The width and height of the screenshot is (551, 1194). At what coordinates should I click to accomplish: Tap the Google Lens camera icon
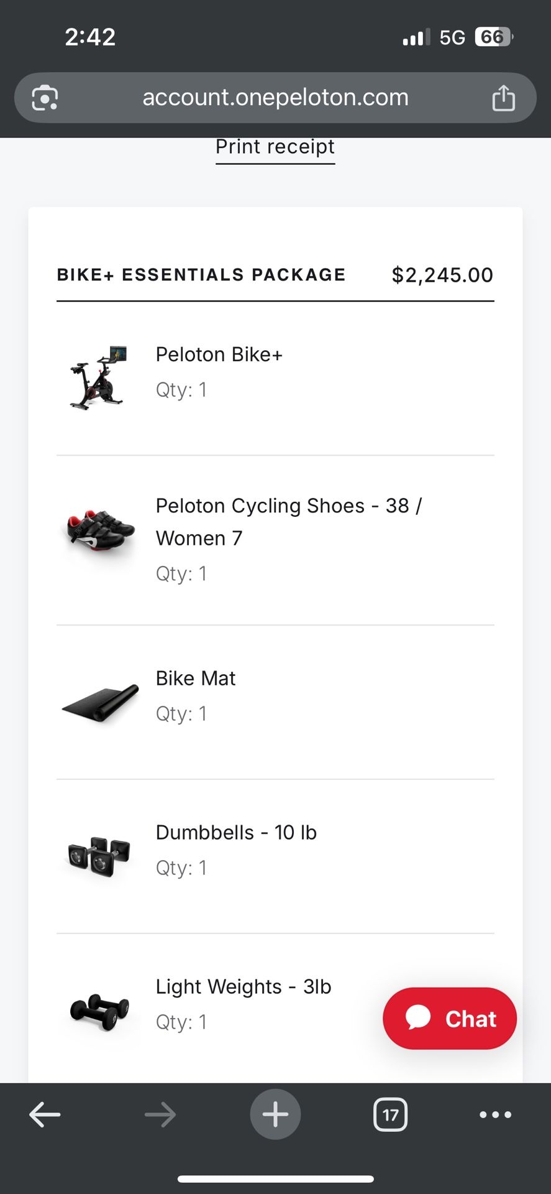point(45,98)
